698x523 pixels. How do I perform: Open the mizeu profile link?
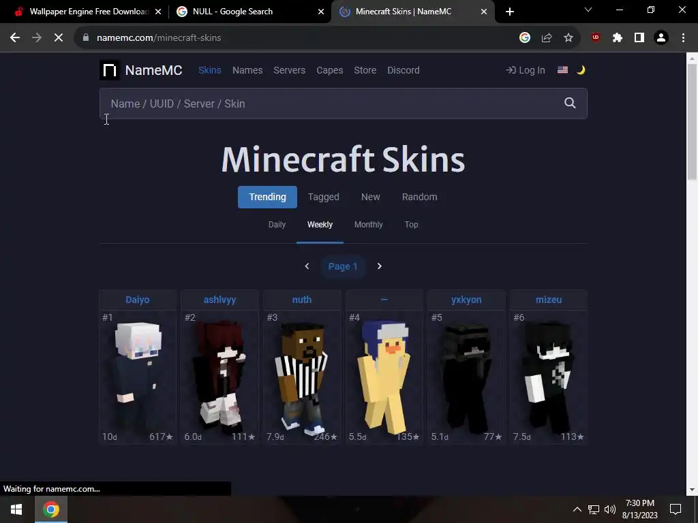pos(549,300)
